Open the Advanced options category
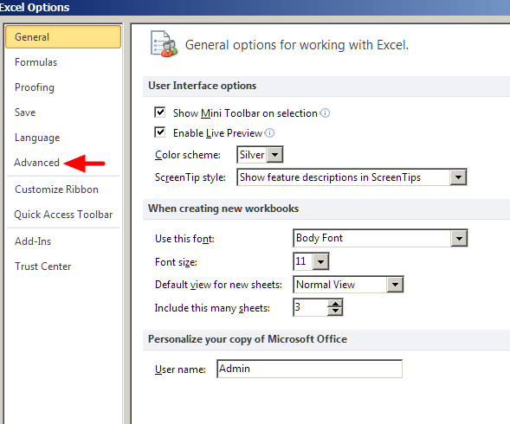 (x=36, y=163)
